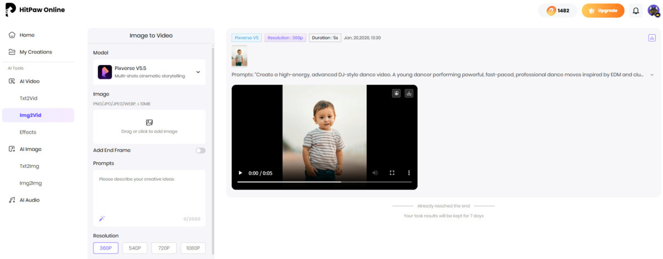Open the user profile avatar
This screenshot has height=259, width=663.
click(x=654, y=10)
